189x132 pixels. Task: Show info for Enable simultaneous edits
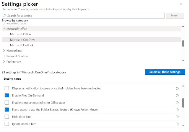click(x=177, y=103)
